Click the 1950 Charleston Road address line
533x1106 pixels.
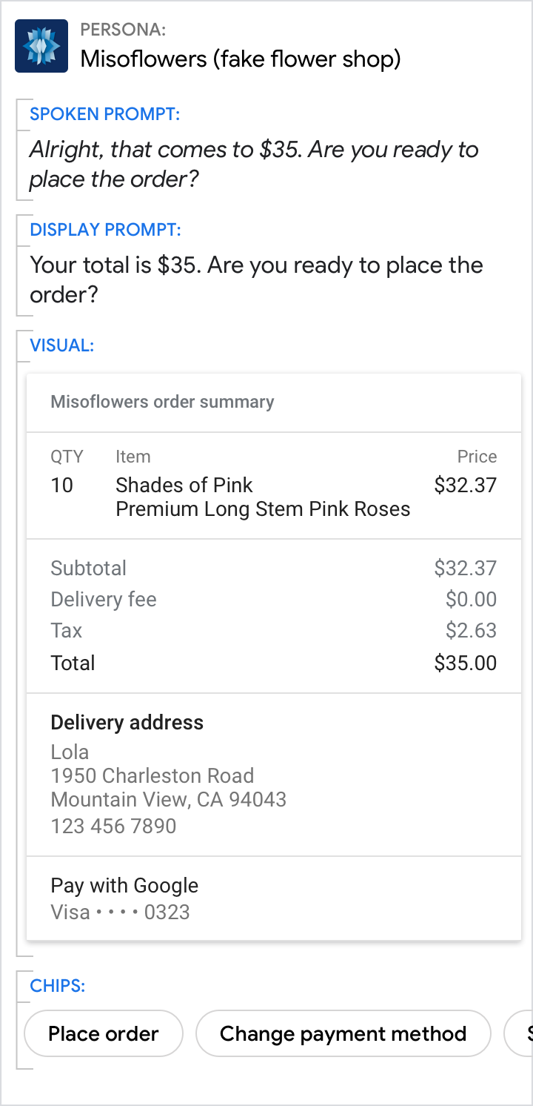coord(152,775)
